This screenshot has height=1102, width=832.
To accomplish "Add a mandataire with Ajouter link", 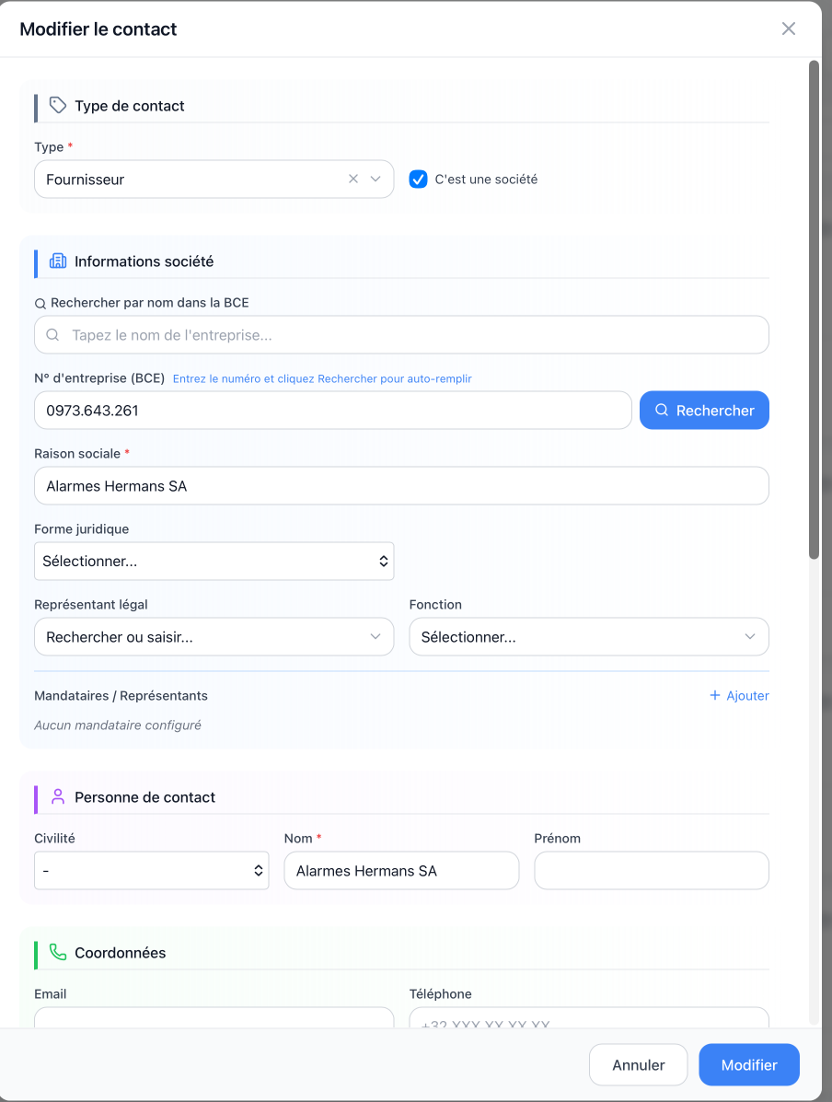I will pyautogui.click(x=739, y=696).
